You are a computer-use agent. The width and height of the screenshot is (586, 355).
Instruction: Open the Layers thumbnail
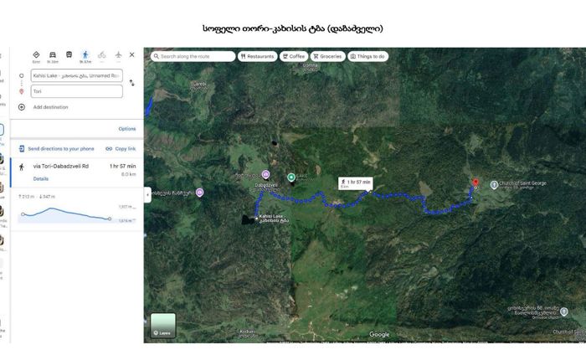tap(163, 326)
